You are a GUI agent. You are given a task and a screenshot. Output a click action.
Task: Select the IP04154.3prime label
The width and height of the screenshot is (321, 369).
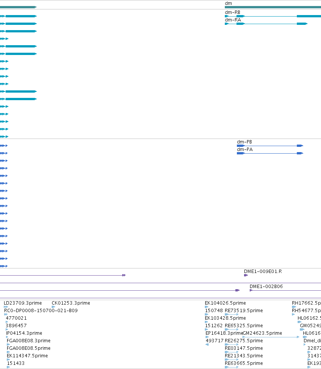24,333
